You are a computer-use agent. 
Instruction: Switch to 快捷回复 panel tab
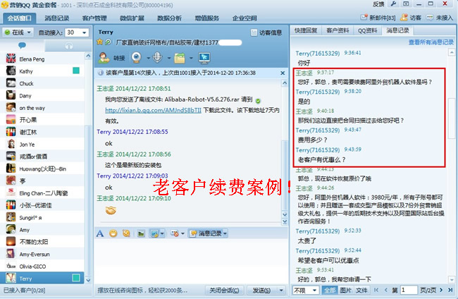pos(306,30)
